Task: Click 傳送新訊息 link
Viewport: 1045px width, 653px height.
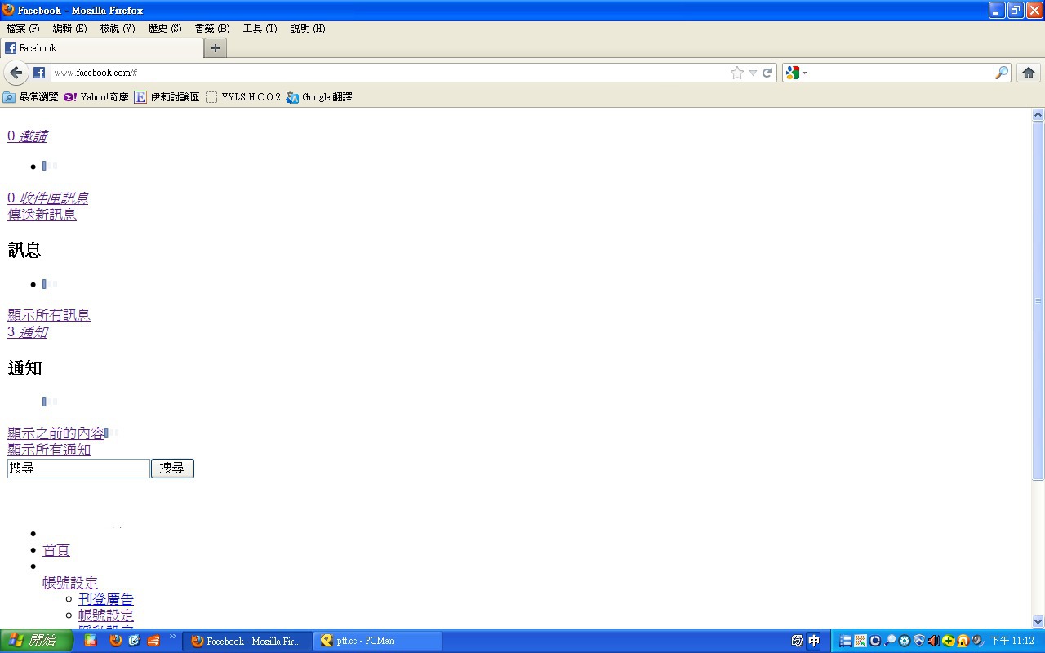Action: point(42,215)
